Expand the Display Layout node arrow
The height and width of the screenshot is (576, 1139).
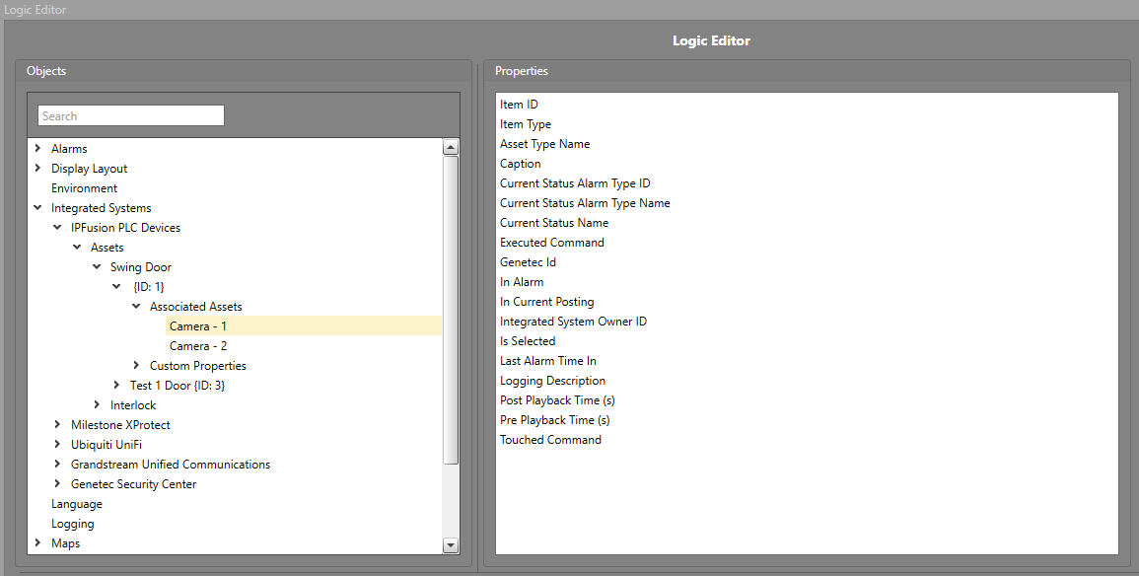[x=37, y=169]
